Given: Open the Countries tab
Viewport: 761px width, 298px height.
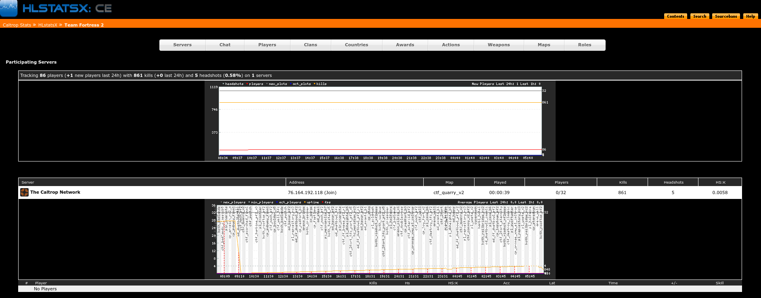Looking at the screenshot, I should [x=356, y=45].
